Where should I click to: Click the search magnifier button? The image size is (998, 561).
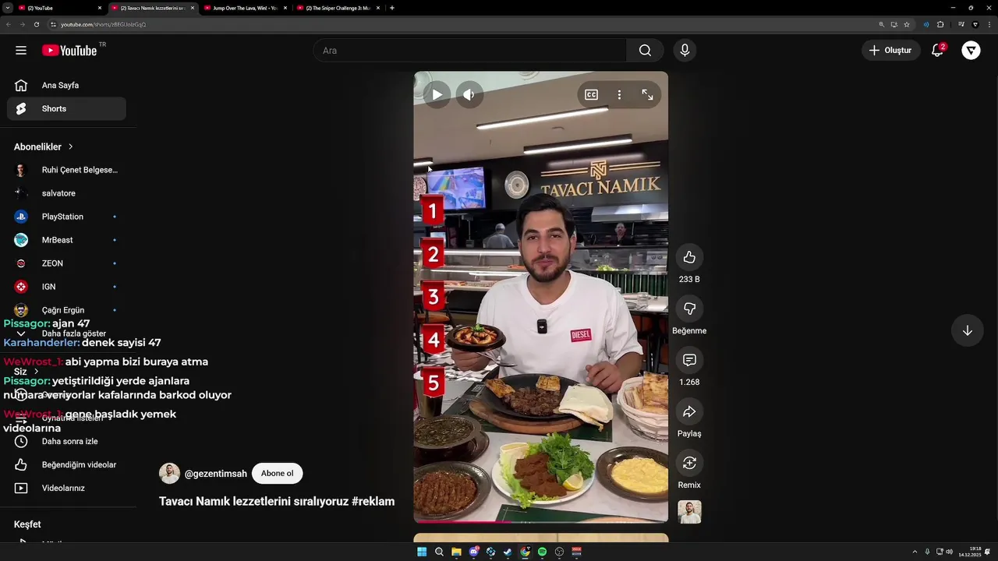[x=645, y=51]
